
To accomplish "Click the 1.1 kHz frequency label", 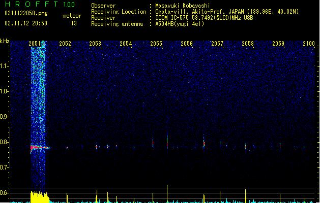I will (x=5, y=66).
